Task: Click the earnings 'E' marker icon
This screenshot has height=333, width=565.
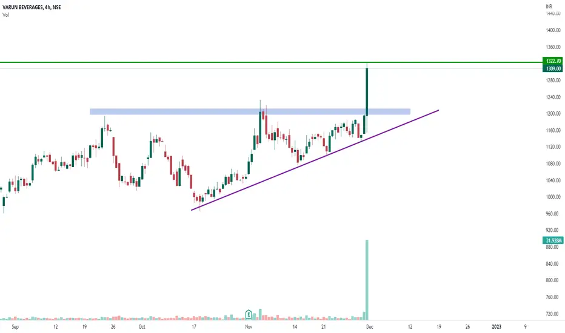Action: pyautogui.click(x=249, y=314)
